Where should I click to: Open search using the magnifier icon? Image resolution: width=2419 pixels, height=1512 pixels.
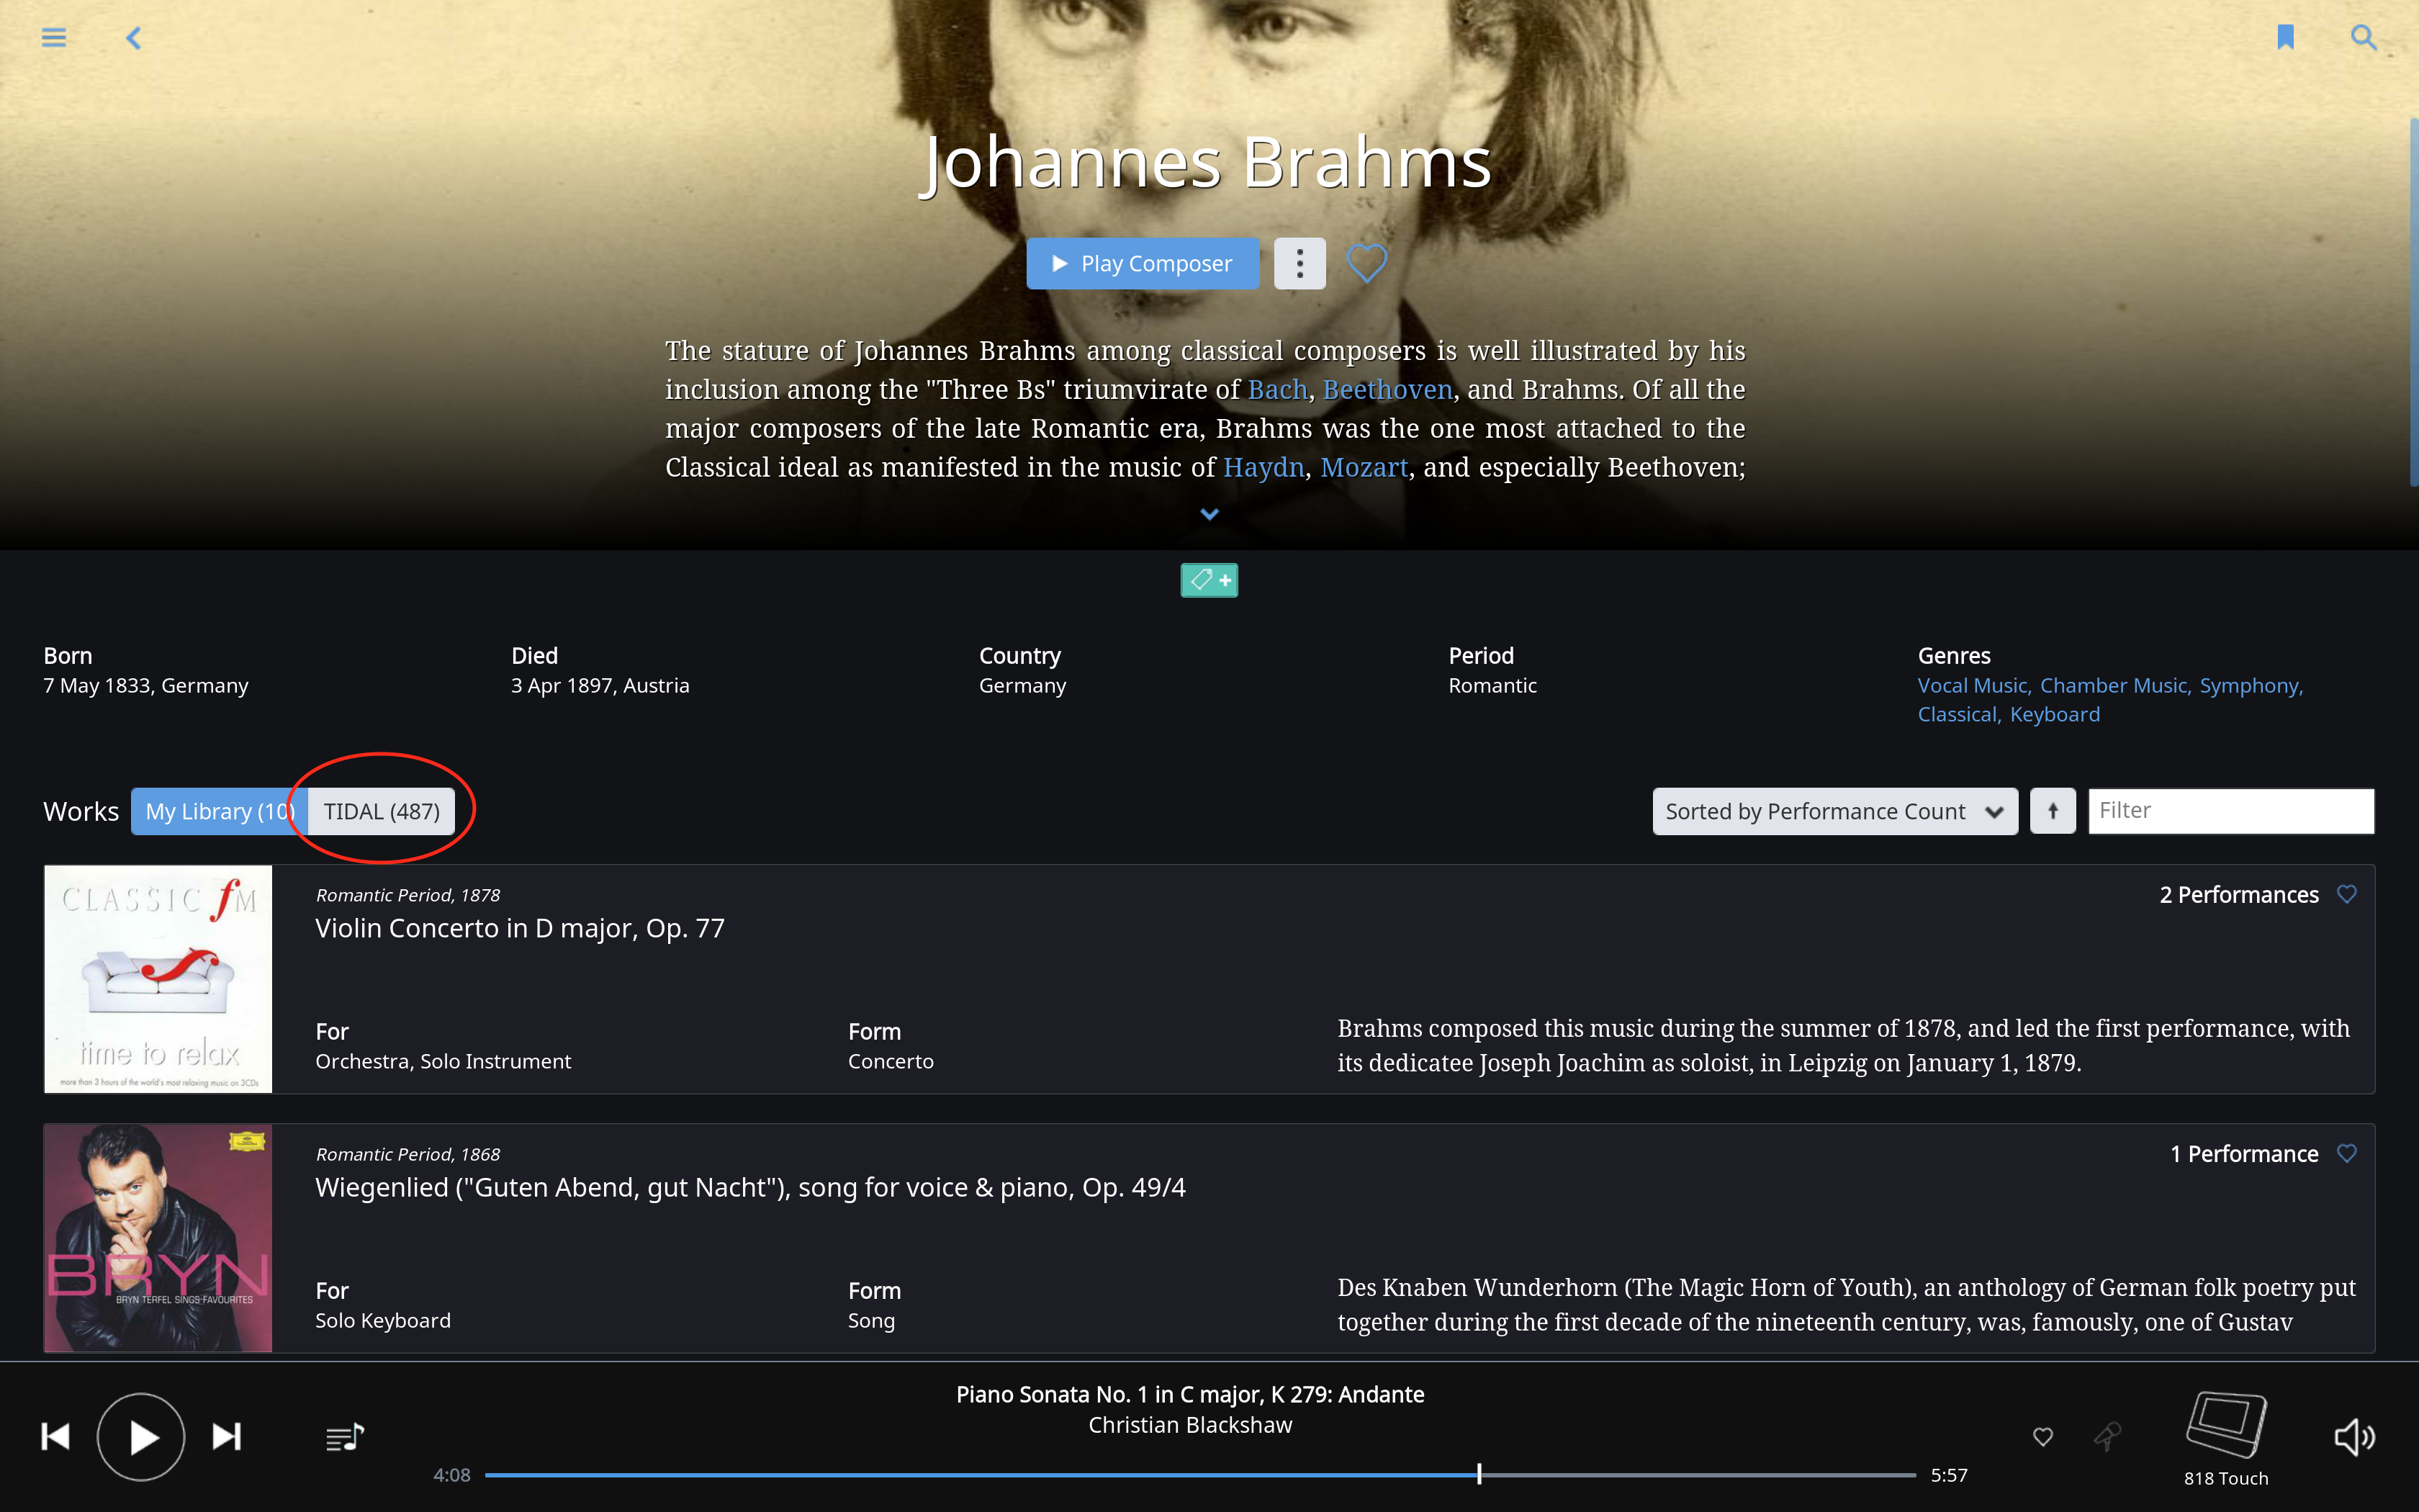coord(2363,37)
